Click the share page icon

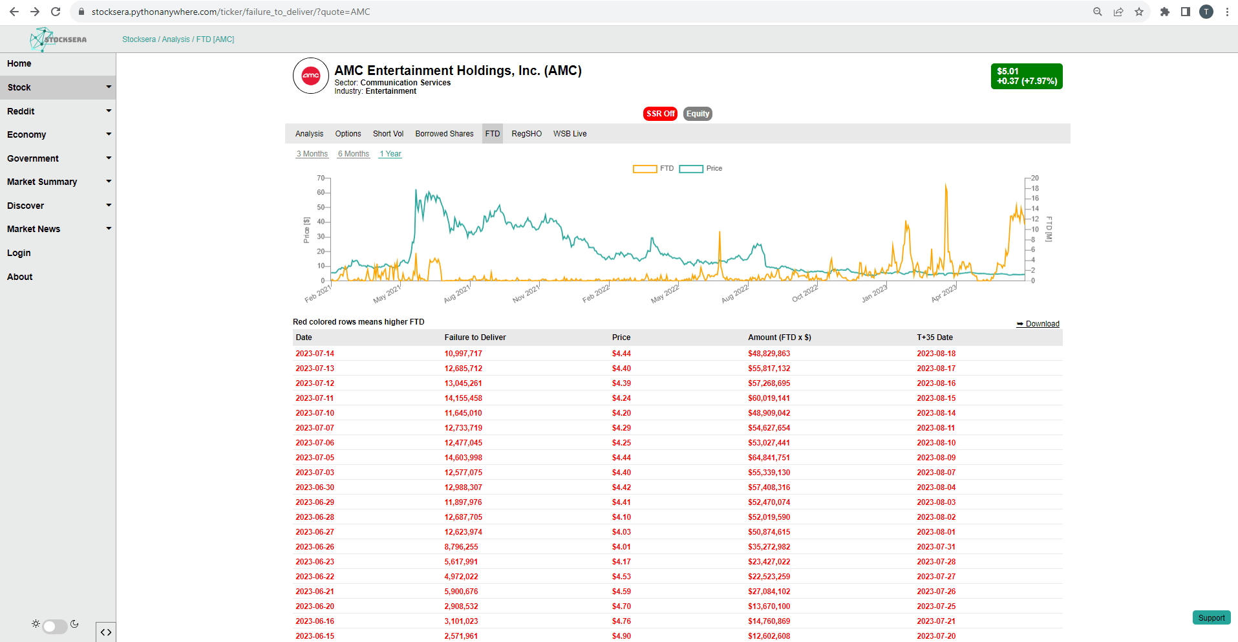[x=1118, y=12]
